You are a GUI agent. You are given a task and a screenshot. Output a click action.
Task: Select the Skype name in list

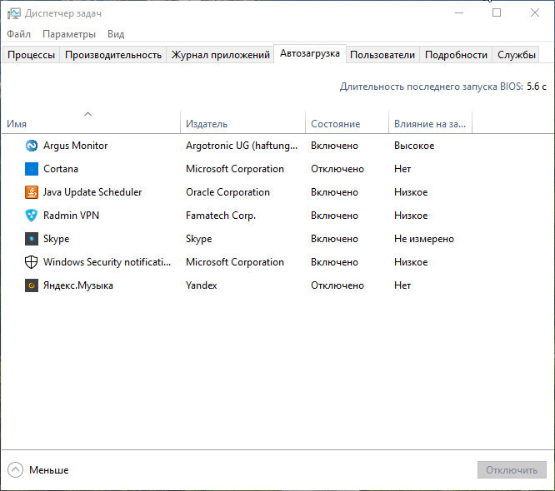coord(57,239)
